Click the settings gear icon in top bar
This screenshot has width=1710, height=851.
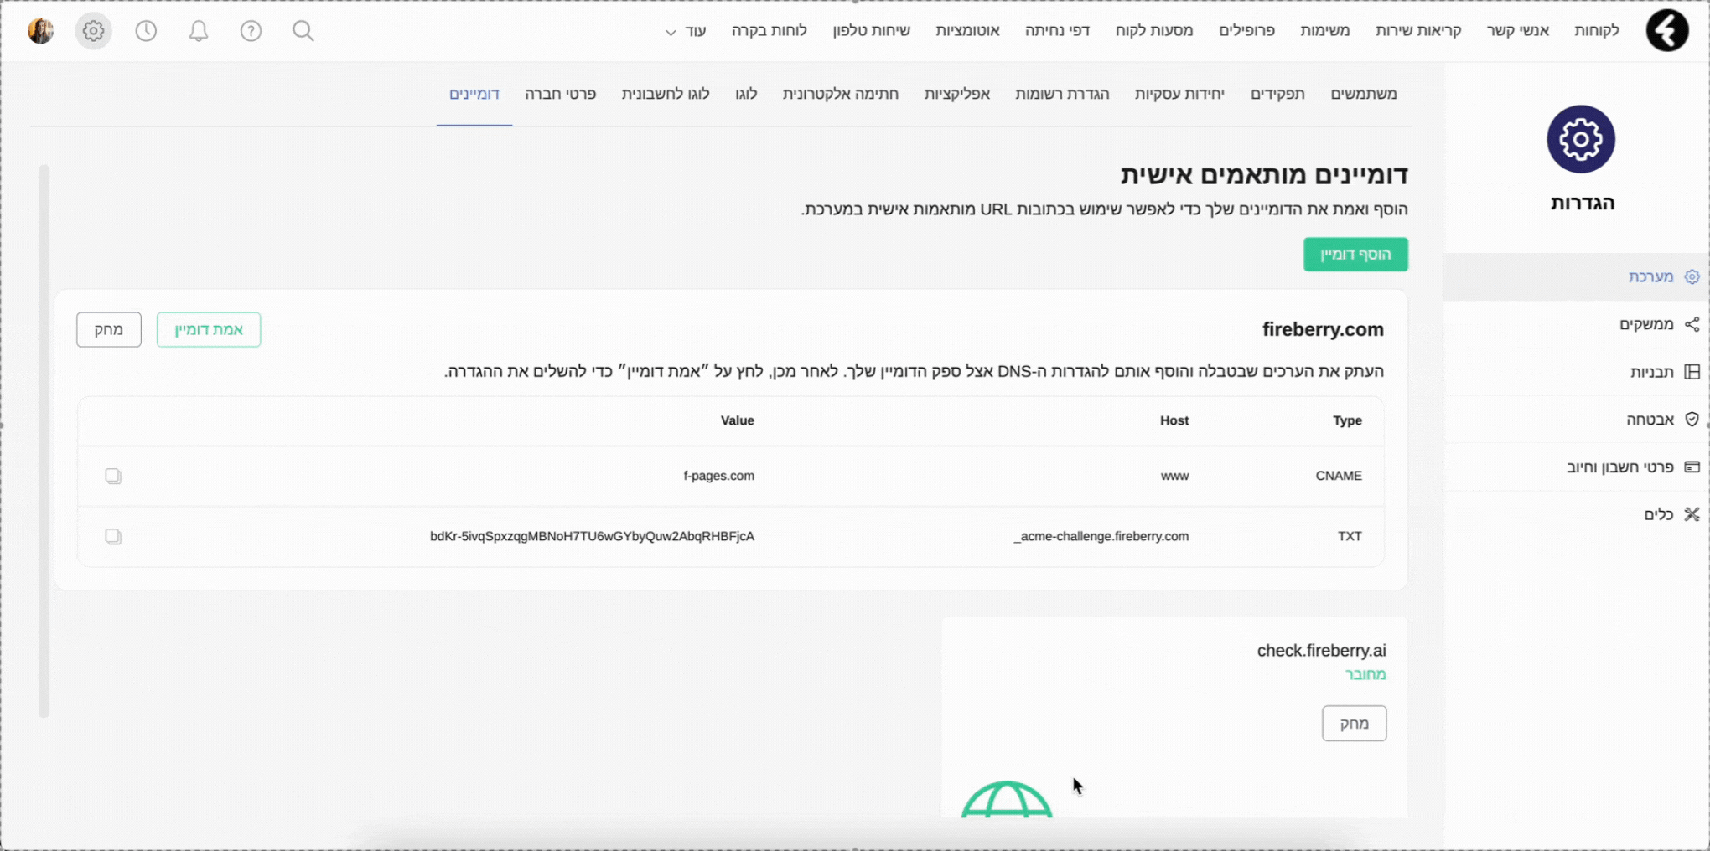[93, 31]
